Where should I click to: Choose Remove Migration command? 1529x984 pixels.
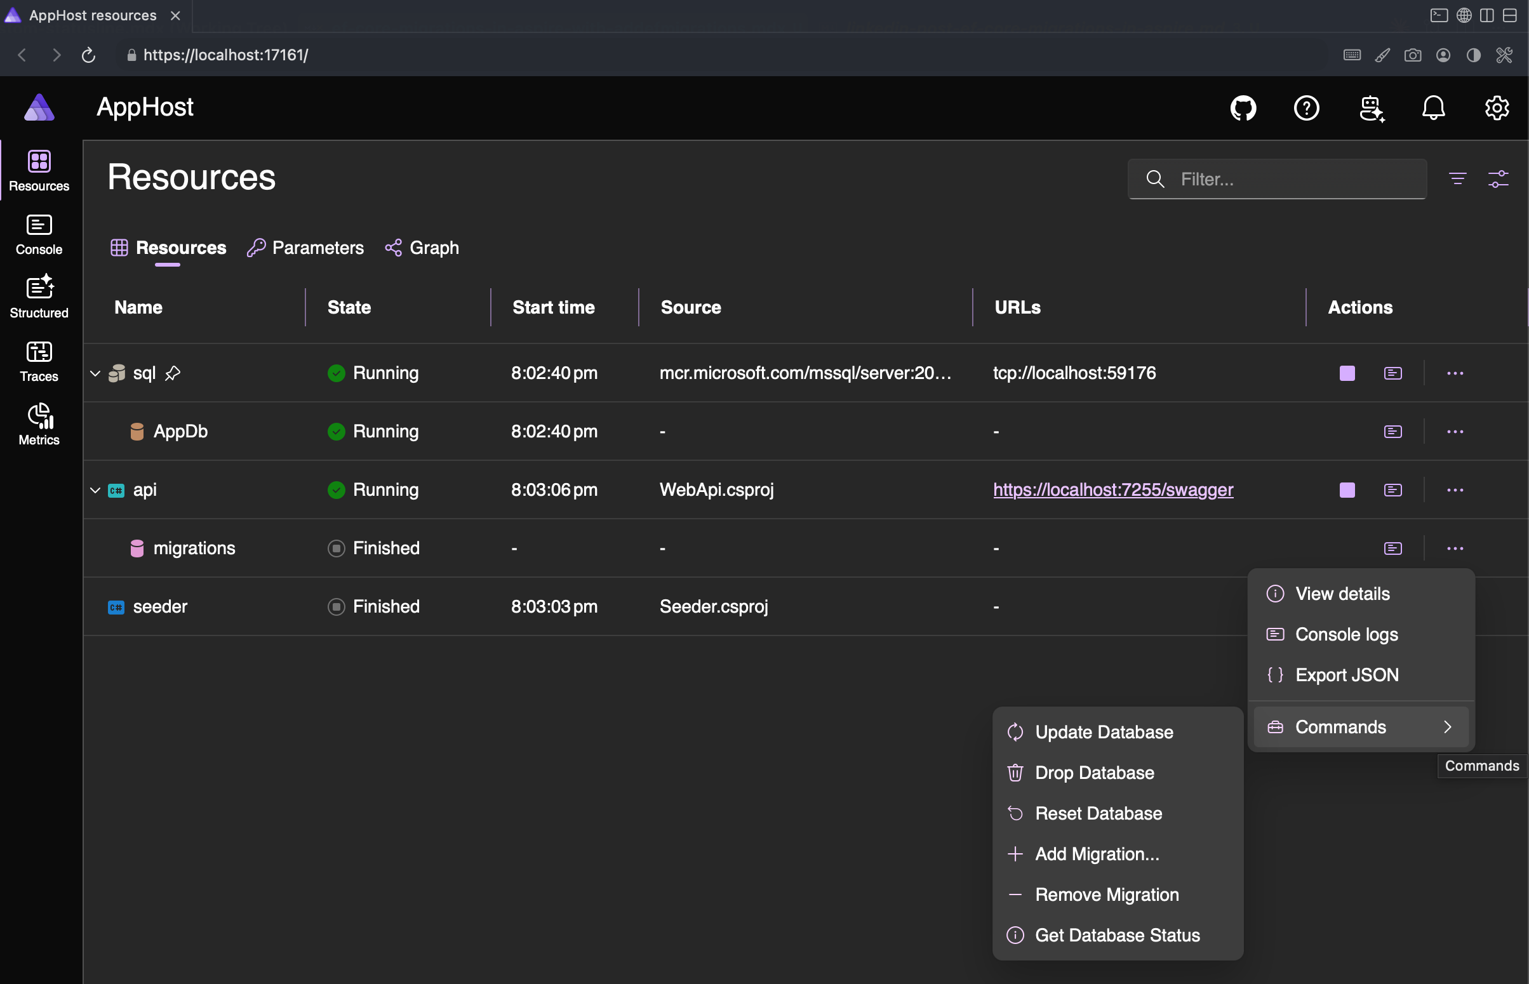1118,895
